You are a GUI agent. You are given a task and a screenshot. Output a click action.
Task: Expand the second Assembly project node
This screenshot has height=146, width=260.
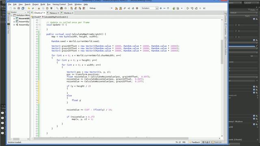(x=14, y=21)
